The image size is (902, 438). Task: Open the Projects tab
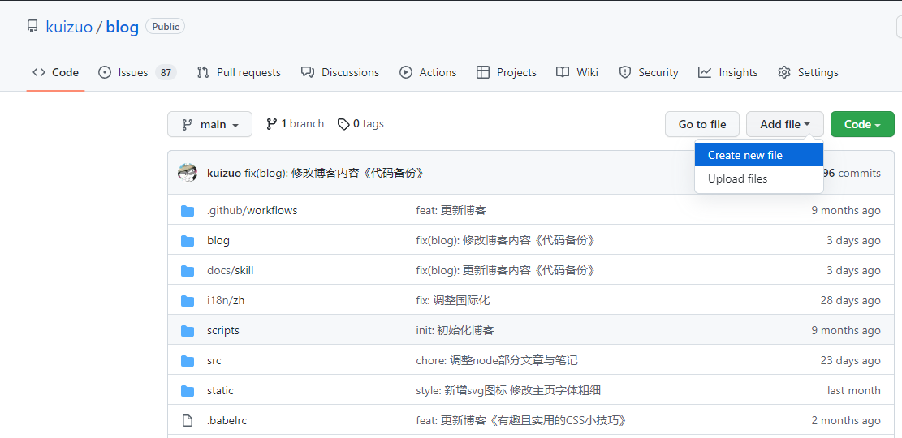(x=507, y=72)
